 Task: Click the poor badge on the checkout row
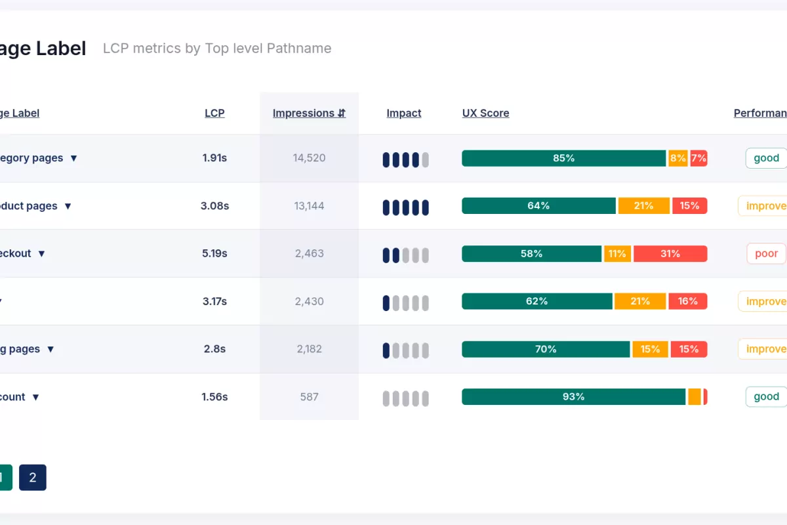click(765, 253)
